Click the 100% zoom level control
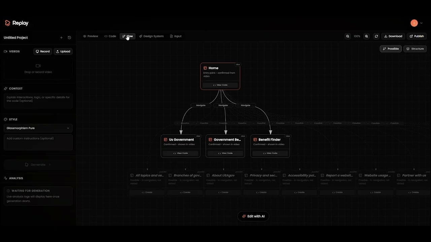The image size is (431, 242). [x=357, y=36]
